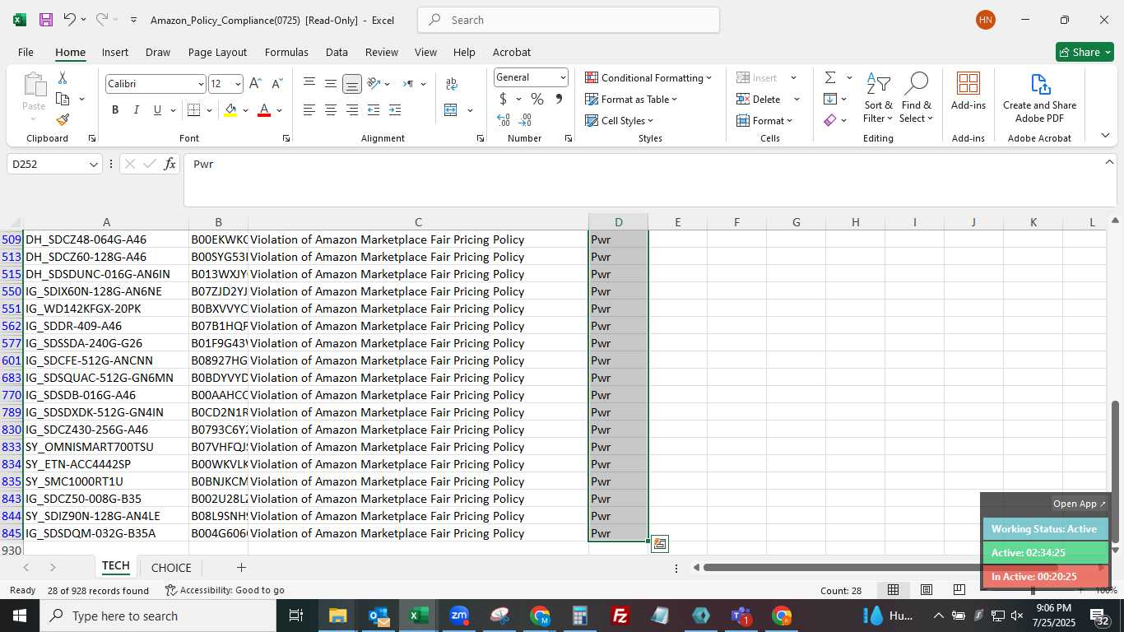The image size is (1124, 632).
Task: Click the Format Painter brush icon
Action: tap(63, 119)
